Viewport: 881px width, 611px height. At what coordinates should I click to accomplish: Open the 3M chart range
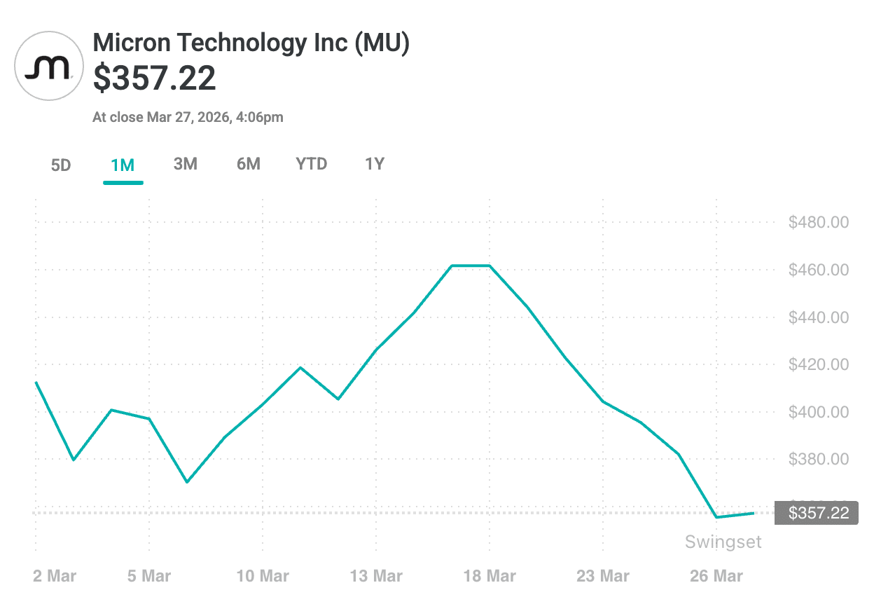(186, 164)
